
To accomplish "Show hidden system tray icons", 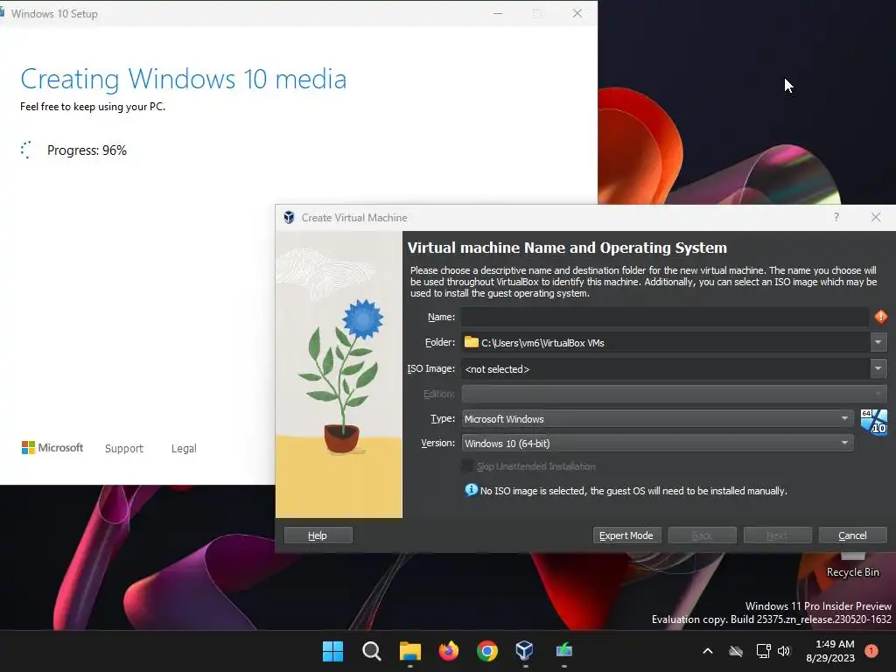I will point(707,651).
